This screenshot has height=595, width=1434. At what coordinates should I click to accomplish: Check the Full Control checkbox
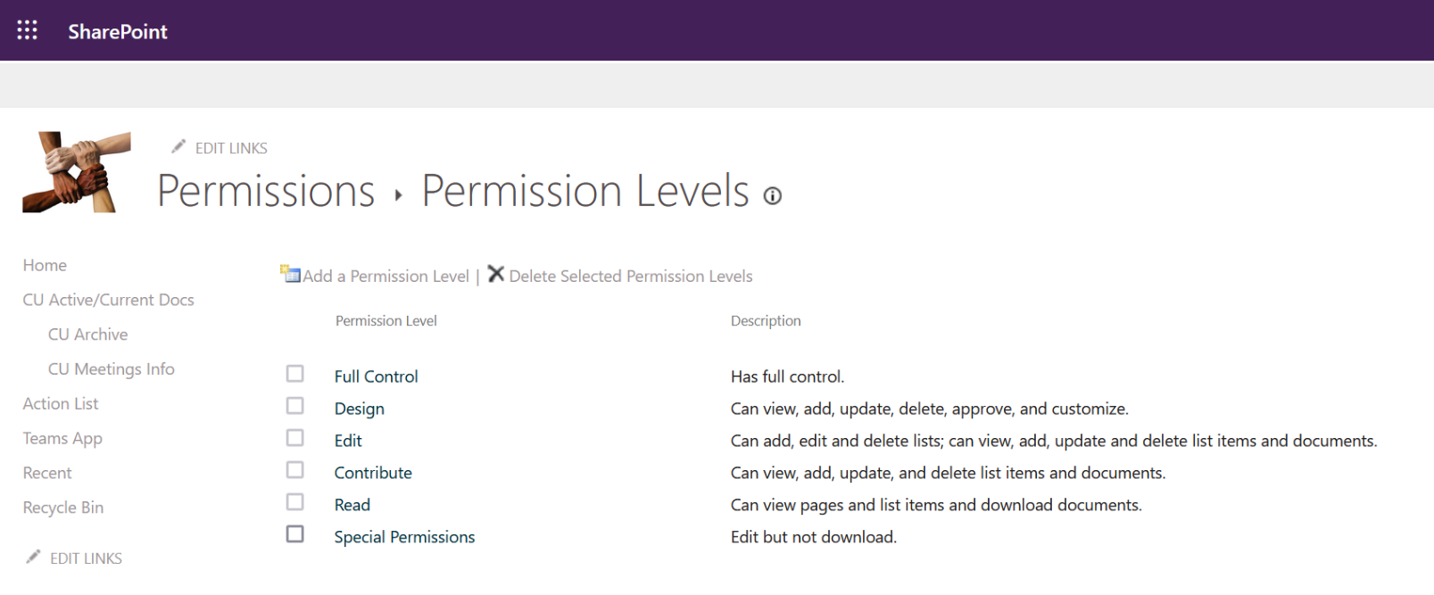click(295, 374)
